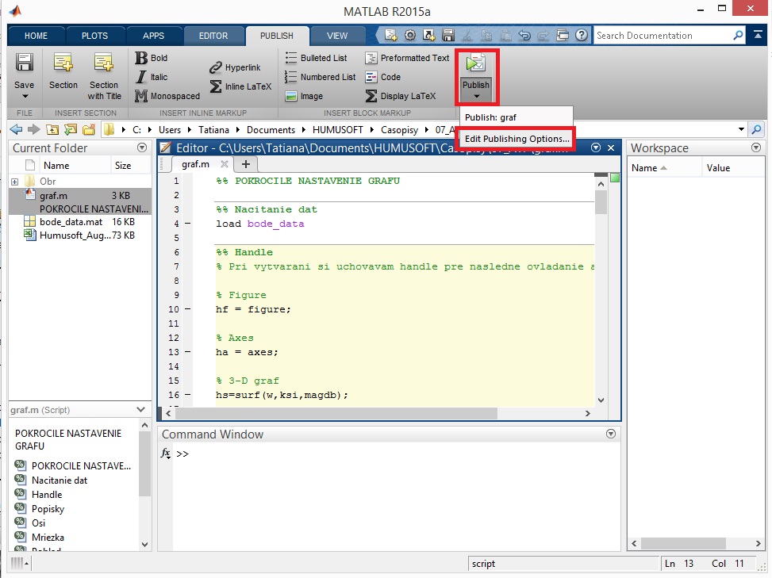Click the search icon beside the address bar
Viewport: 772px width, 578px height.
point(756,129)
